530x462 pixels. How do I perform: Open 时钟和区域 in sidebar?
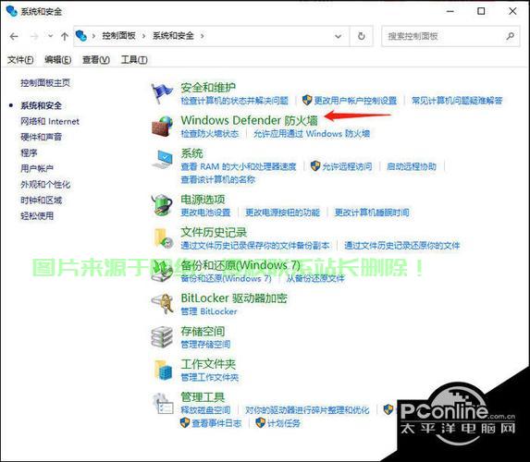[42, 201]
